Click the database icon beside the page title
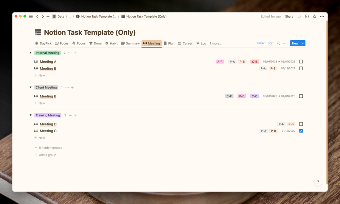 click(x=38, y=32)
